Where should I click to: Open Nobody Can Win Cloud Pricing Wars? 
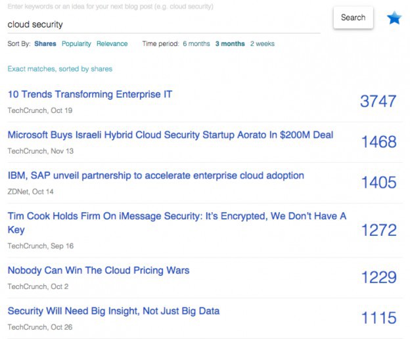(99, 271)
